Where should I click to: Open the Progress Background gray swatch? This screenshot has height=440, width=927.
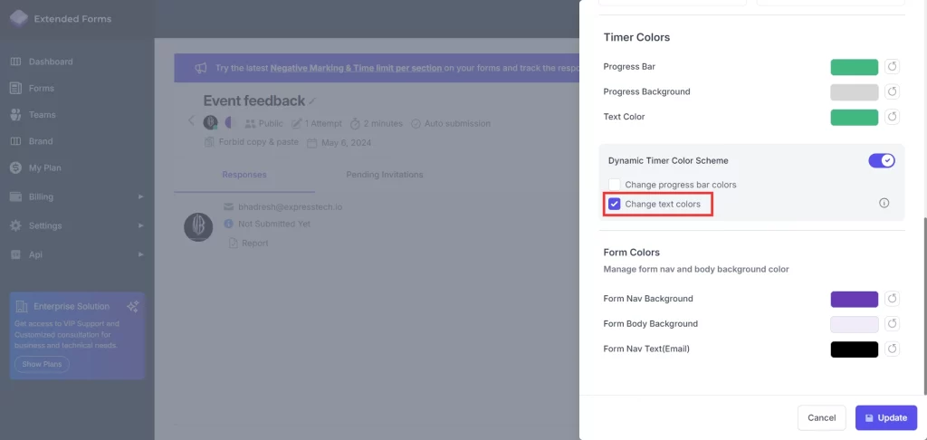[855, 91]
